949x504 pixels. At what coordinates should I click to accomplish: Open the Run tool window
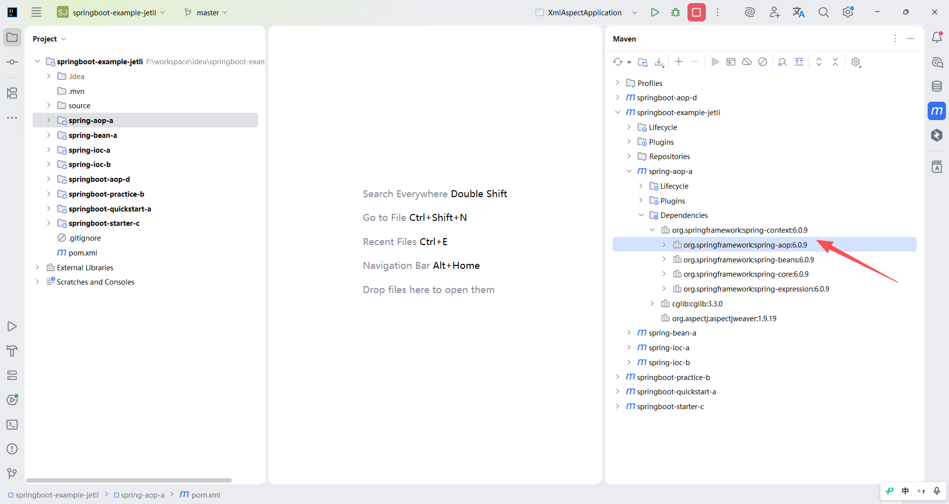12,326
